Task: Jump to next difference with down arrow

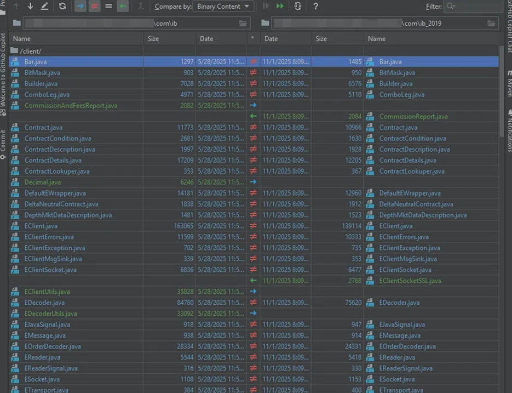Action: point(30,6)
